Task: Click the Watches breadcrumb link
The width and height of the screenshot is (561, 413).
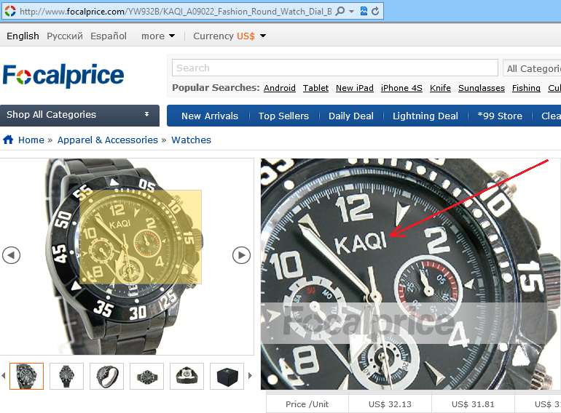Action: [191, 140]
